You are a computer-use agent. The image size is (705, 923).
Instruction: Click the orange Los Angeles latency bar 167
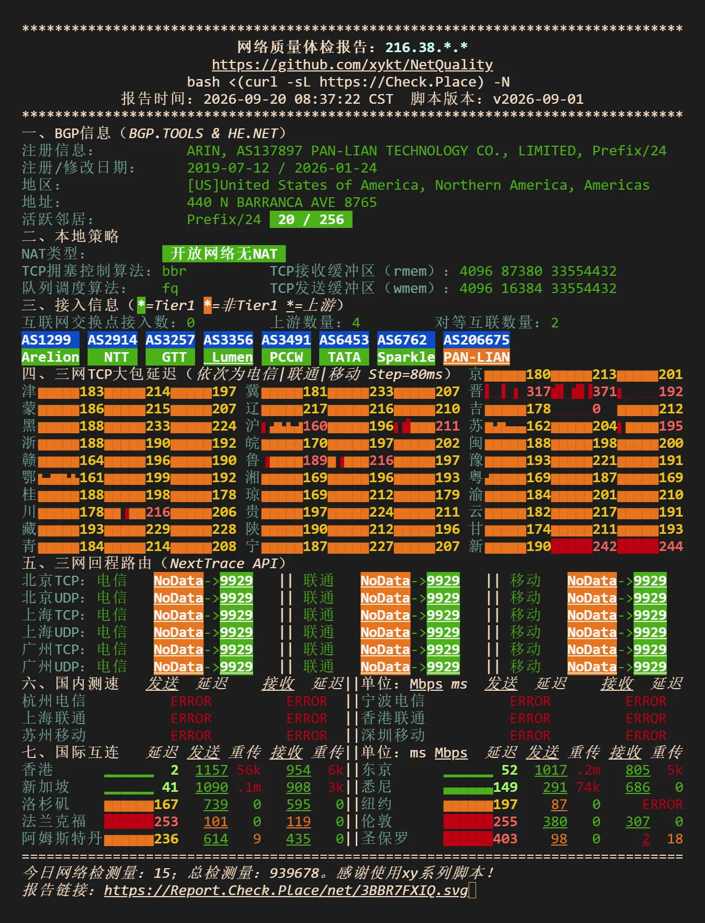tap(129, 804)
